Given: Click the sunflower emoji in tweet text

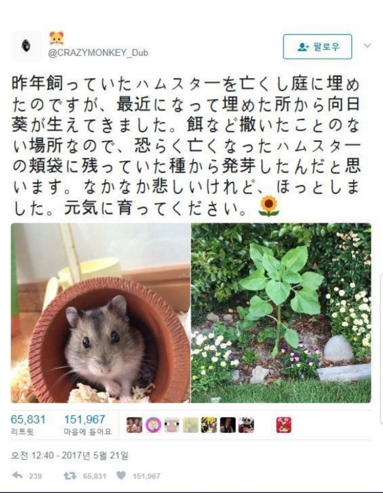Looking at the screenshot, I should [268, 207].
